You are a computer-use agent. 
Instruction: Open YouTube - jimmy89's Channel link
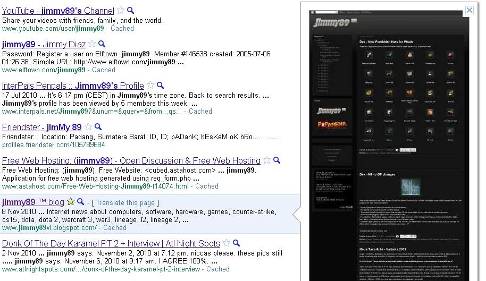click(58, 11)
